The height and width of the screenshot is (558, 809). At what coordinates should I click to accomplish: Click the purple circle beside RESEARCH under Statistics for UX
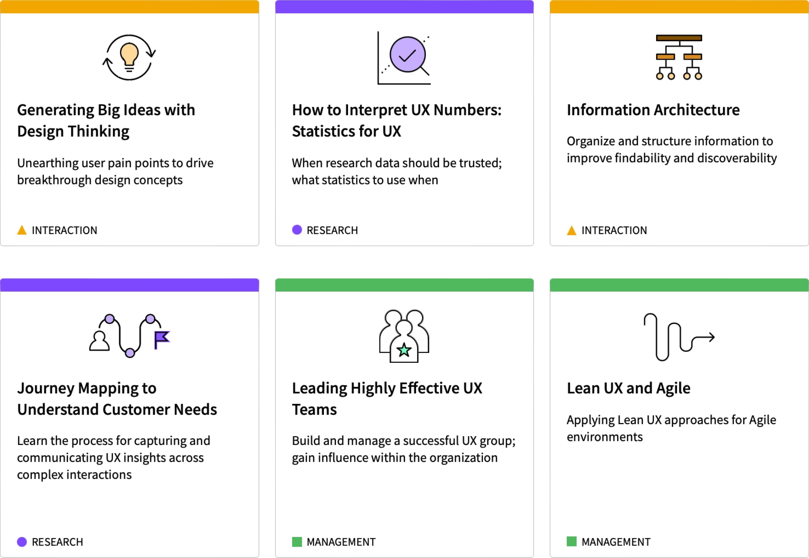pos(297,230)
